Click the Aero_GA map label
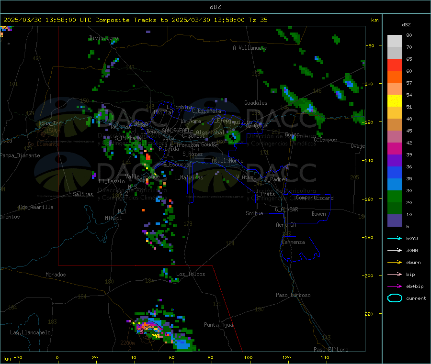431x364 pixels. pyautogui.click(x=286, y=225)
